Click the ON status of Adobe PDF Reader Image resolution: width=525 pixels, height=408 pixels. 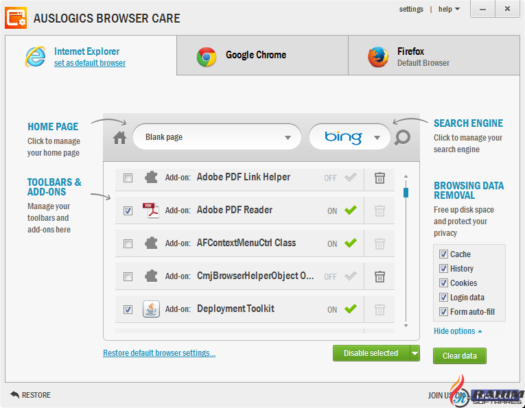[332, 211]
